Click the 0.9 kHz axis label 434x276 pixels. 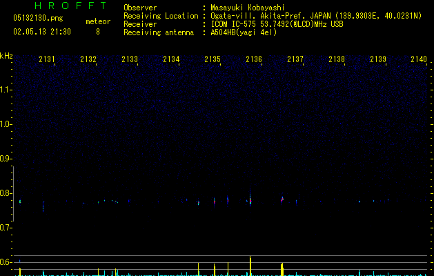tap(6, 159)
